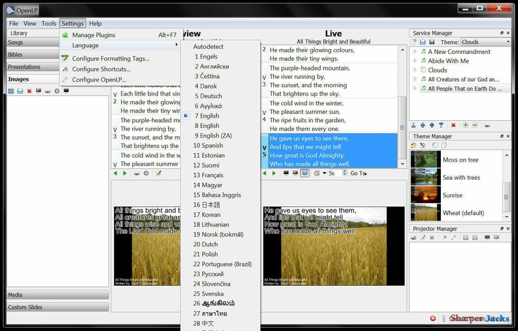This screenshot has height=331, width=518.
Task: Edit song pencil icon in Preview toolbar
Action: pos(159,173)
